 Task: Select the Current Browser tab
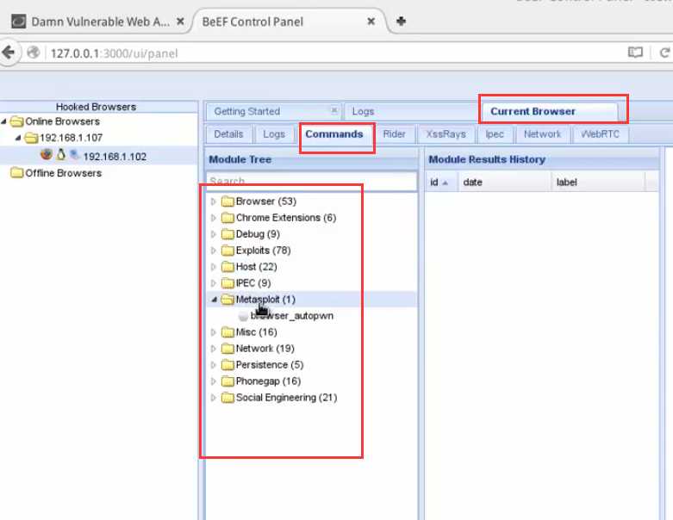[x=551, y=111]
